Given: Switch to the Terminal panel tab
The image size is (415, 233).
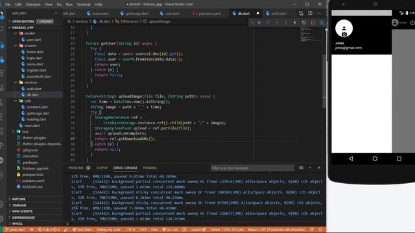Looking at the screenshot, I should [150, 168].
